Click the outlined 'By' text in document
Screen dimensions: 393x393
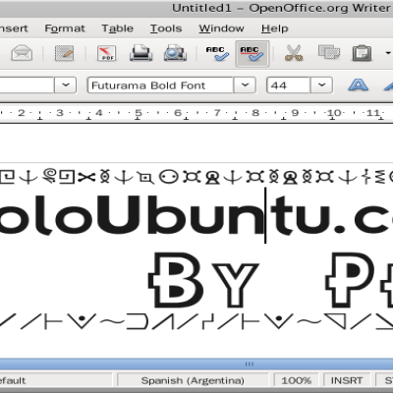(x=203, y=280)
